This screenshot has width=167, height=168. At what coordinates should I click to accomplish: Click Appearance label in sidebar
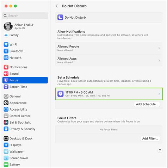tap(18, 103)
